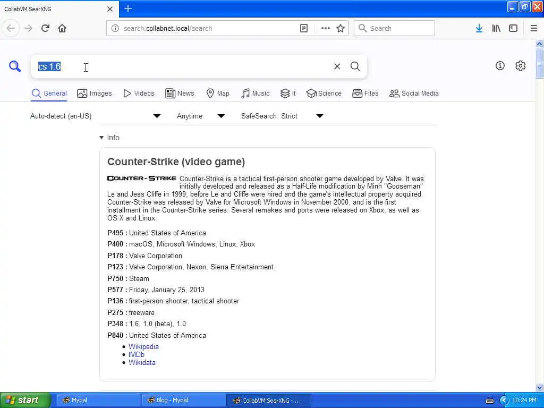Click the keyboard icon in system tray
The image size is (544, 408).
coord(489,401)
